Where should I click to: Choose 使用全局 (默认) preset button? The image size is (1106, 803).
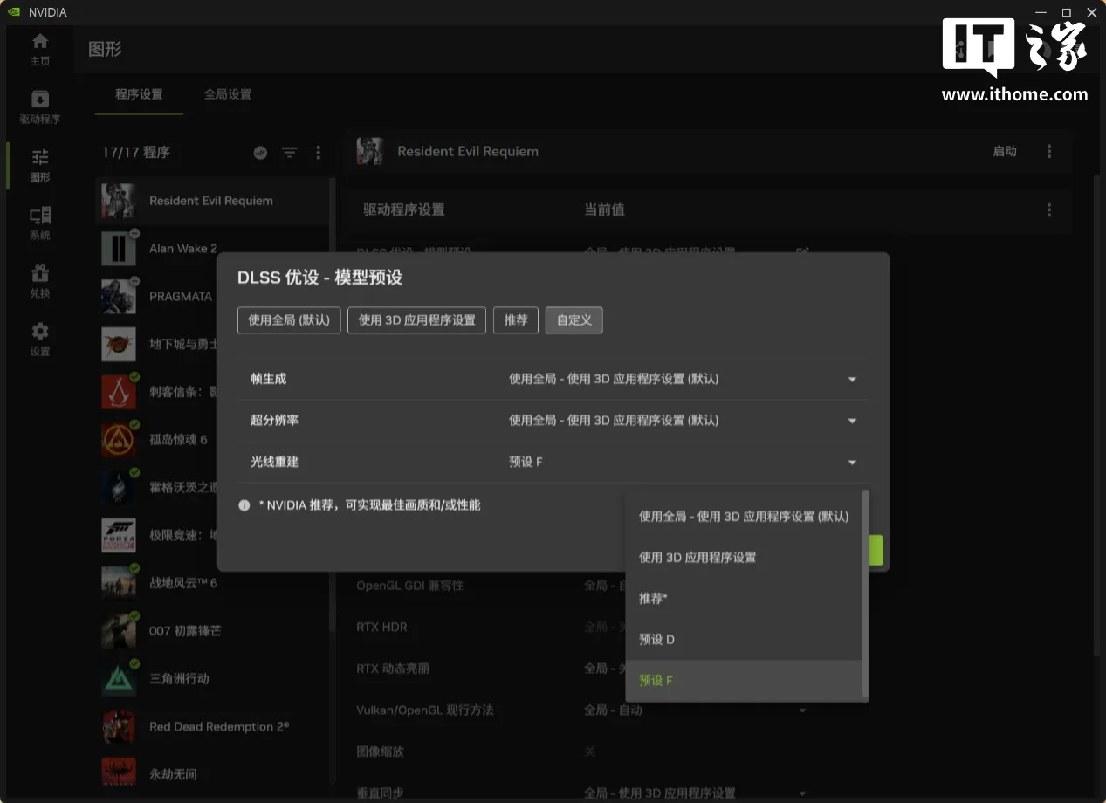click(289, 320)
